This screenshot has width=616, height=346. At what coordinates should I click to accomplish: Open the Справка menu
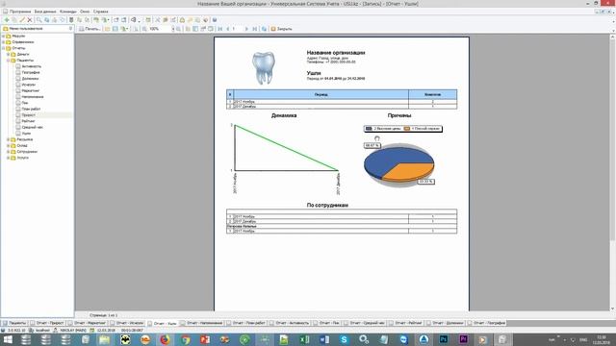click(101, 12)
